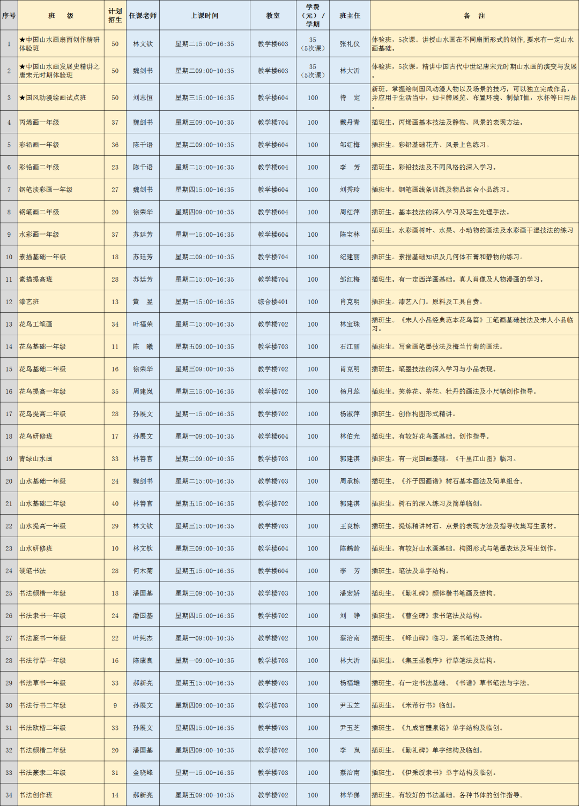
Task: Click teacher name 陈康良
Action: click(x=143, y=661)
